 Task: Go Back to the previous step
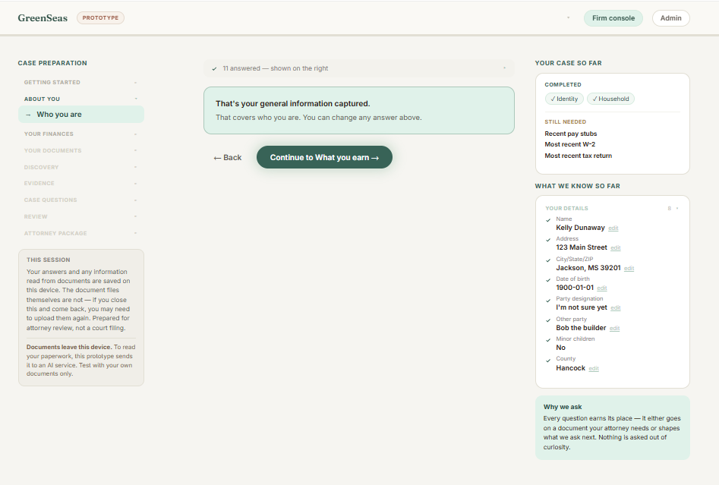click(228, 158)
